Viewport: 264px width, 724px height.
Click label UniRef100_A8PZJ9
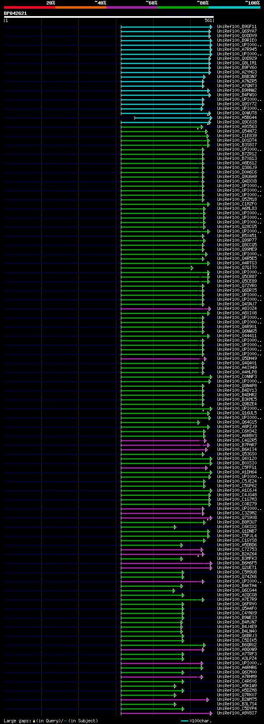point(237,426)
